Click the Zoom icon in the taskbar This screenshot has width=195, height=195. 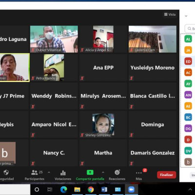131,190
